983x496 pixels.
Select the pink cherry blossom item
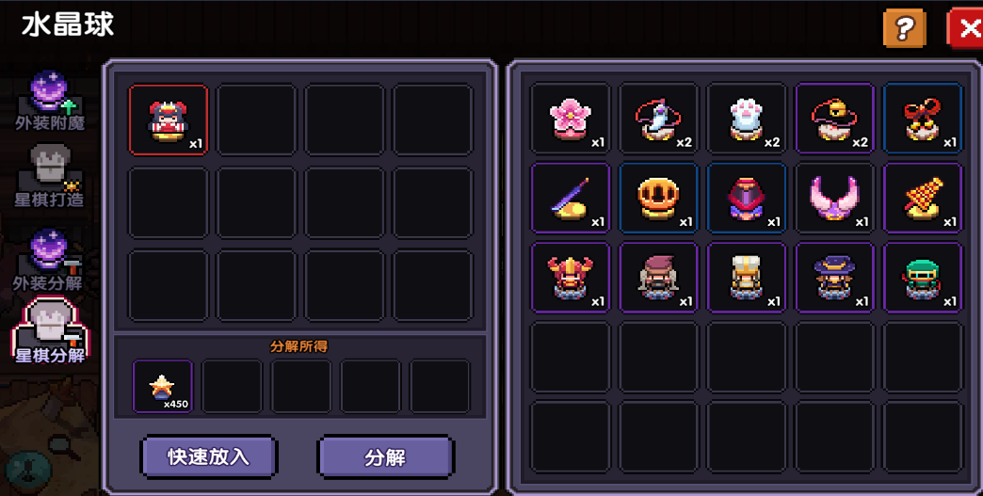click(x=570, y=119)
